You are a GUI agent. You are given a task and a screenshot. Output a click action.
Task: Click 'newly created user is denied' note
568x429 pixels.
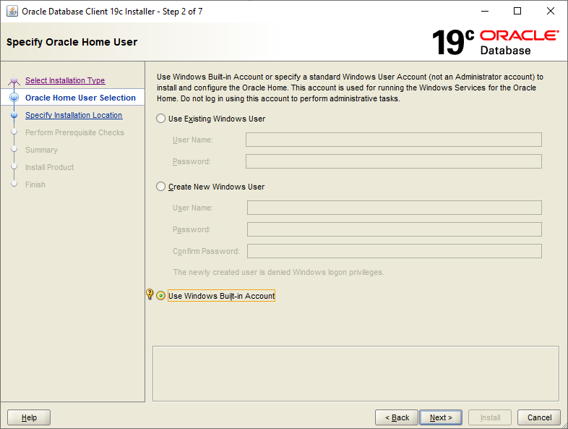click(x=278, y=272)
